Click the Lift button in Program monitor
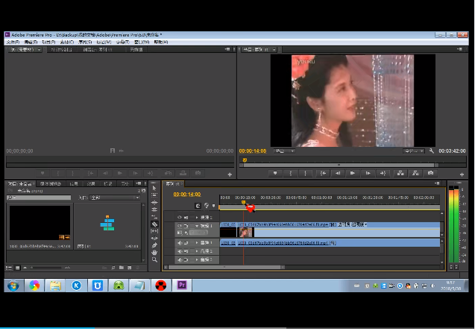Screen dimensions: 475x331 coord(400,173)
